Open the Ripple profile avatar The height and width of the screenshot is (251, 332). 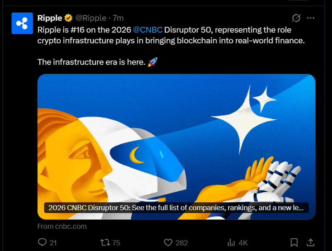coord(22,23)
